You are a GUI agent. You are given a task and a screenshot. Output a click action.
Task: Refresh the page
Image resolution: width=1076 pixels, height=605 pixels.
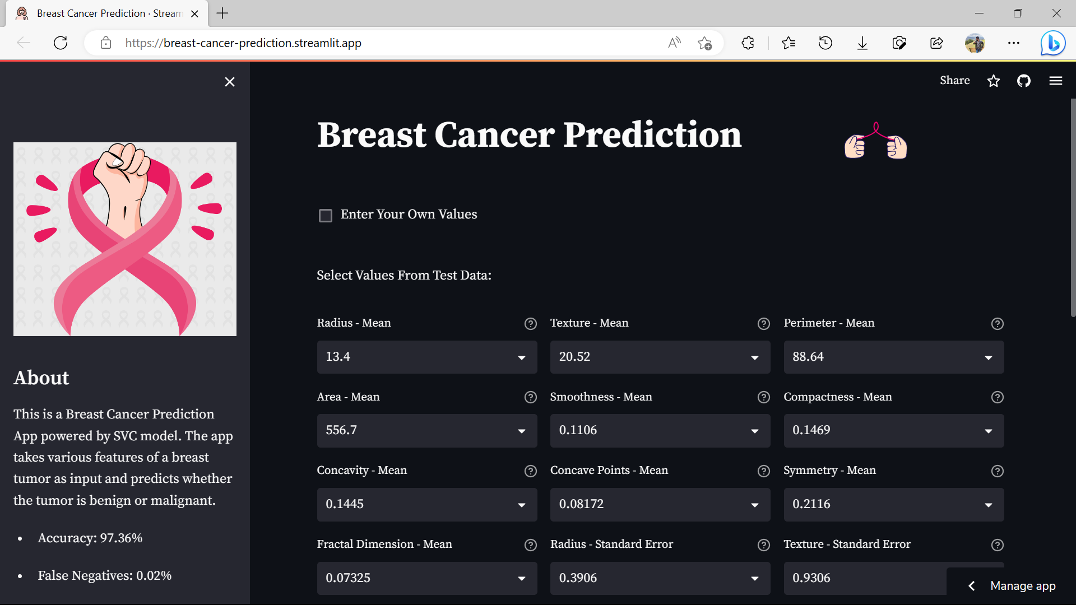click(60, 43)
